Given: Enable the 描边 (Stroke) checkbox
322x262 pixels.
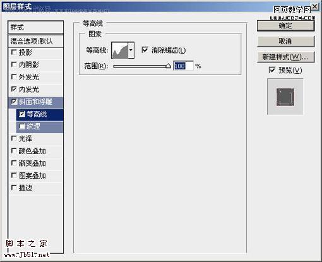Looking at the screenshot, I should point(14,188).
